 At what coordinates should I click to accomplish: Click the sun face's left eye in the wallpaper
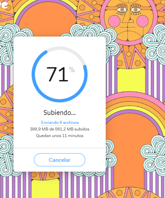[x=122, y=10]
